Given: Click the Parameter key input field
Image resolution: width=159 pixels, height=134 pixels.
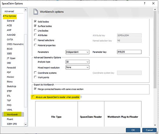Looking at the screenshot, I should tap(129, 52).
